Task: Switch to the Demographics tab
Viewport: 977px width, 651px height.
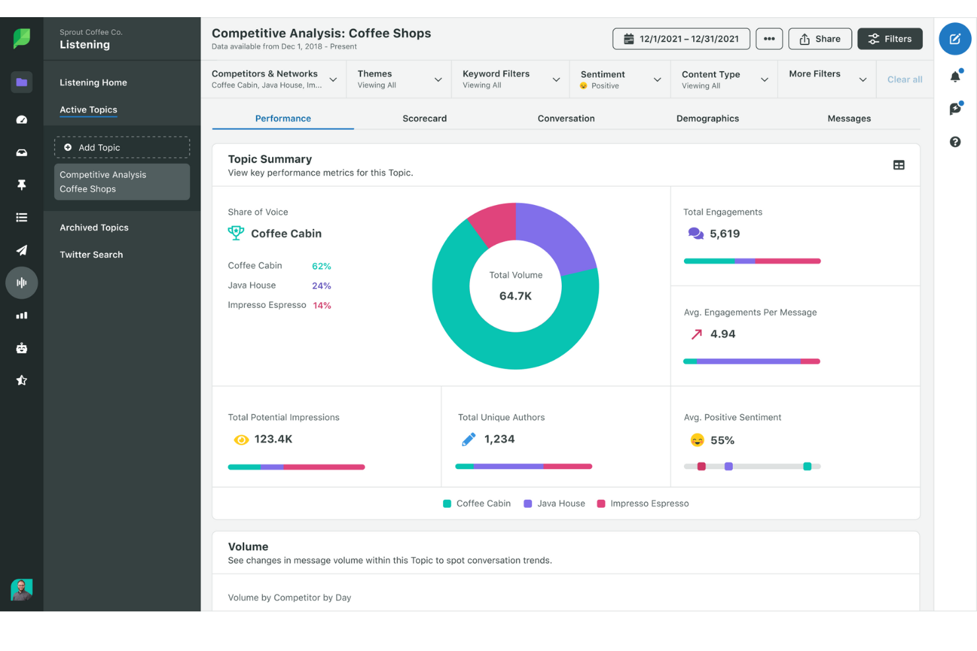Action: [x=708, y=119]
